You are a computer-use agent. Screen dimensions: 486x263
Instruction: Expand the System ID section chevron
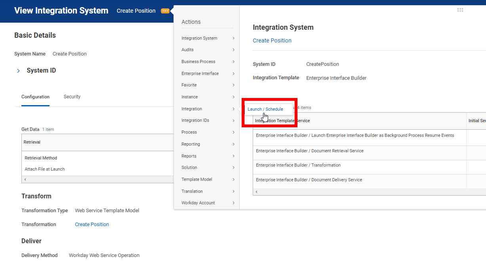18,71
